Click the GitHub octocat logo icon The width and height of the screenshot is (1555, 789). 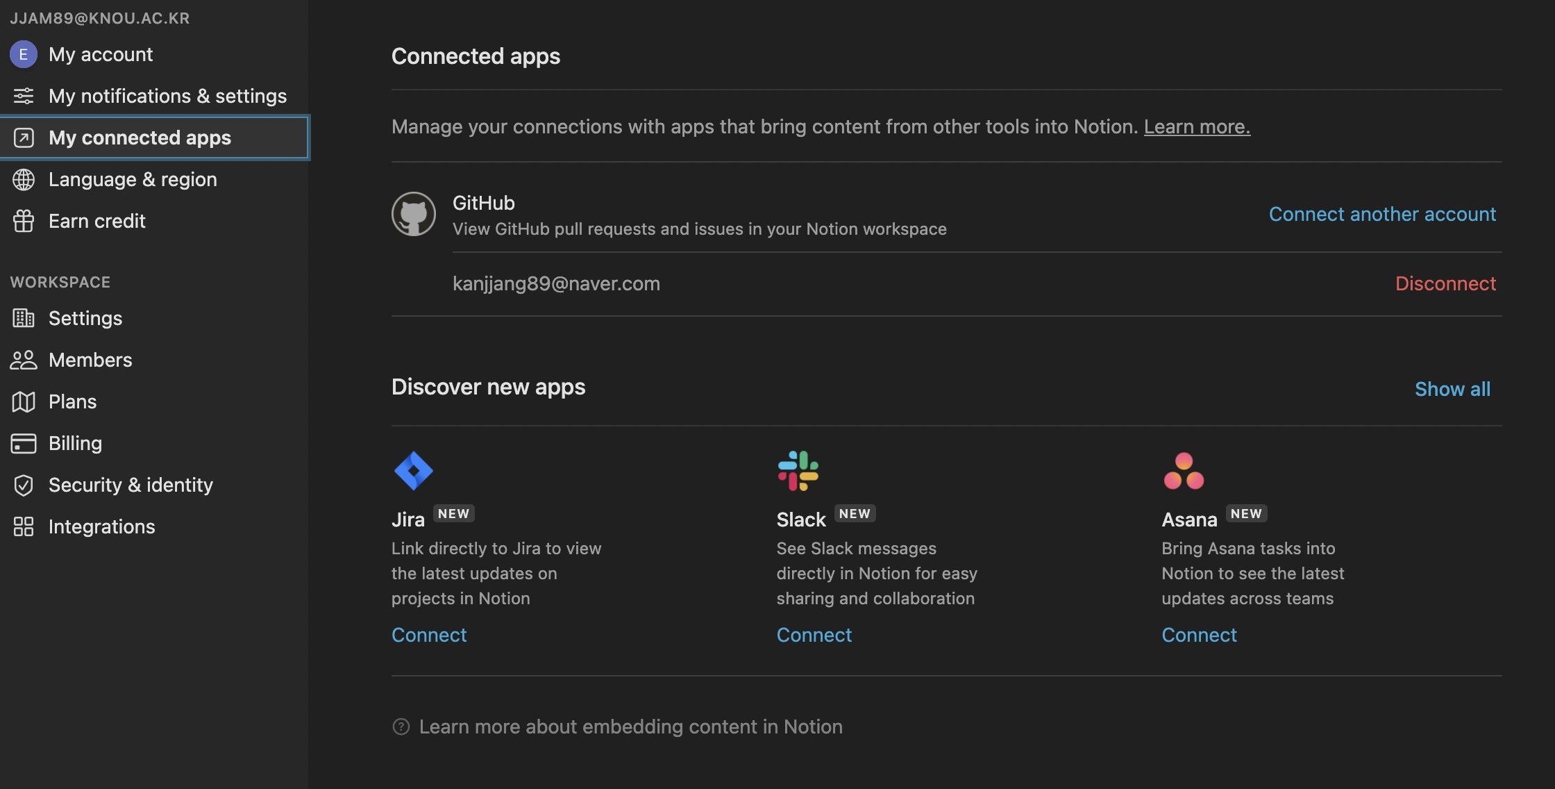(414, 214)
